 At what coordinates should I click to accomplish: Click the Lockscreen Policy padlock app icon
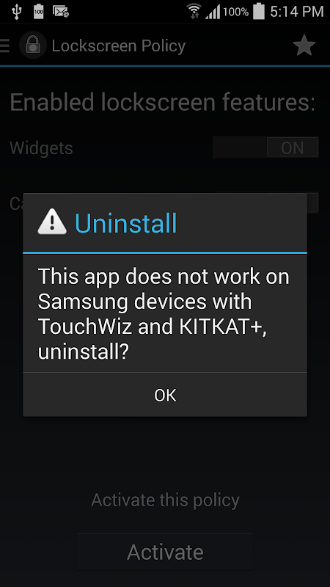click(32, 45)
